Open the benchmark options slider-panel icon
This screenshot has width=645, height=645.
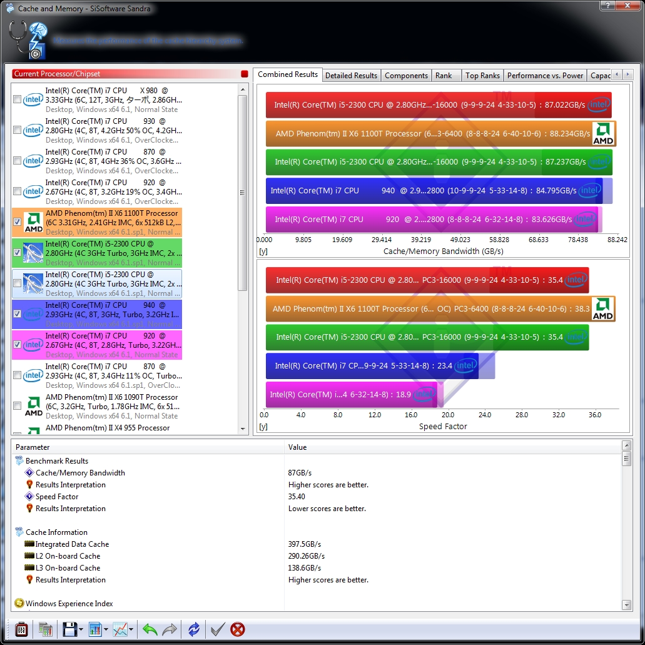(x=21, y=629)
